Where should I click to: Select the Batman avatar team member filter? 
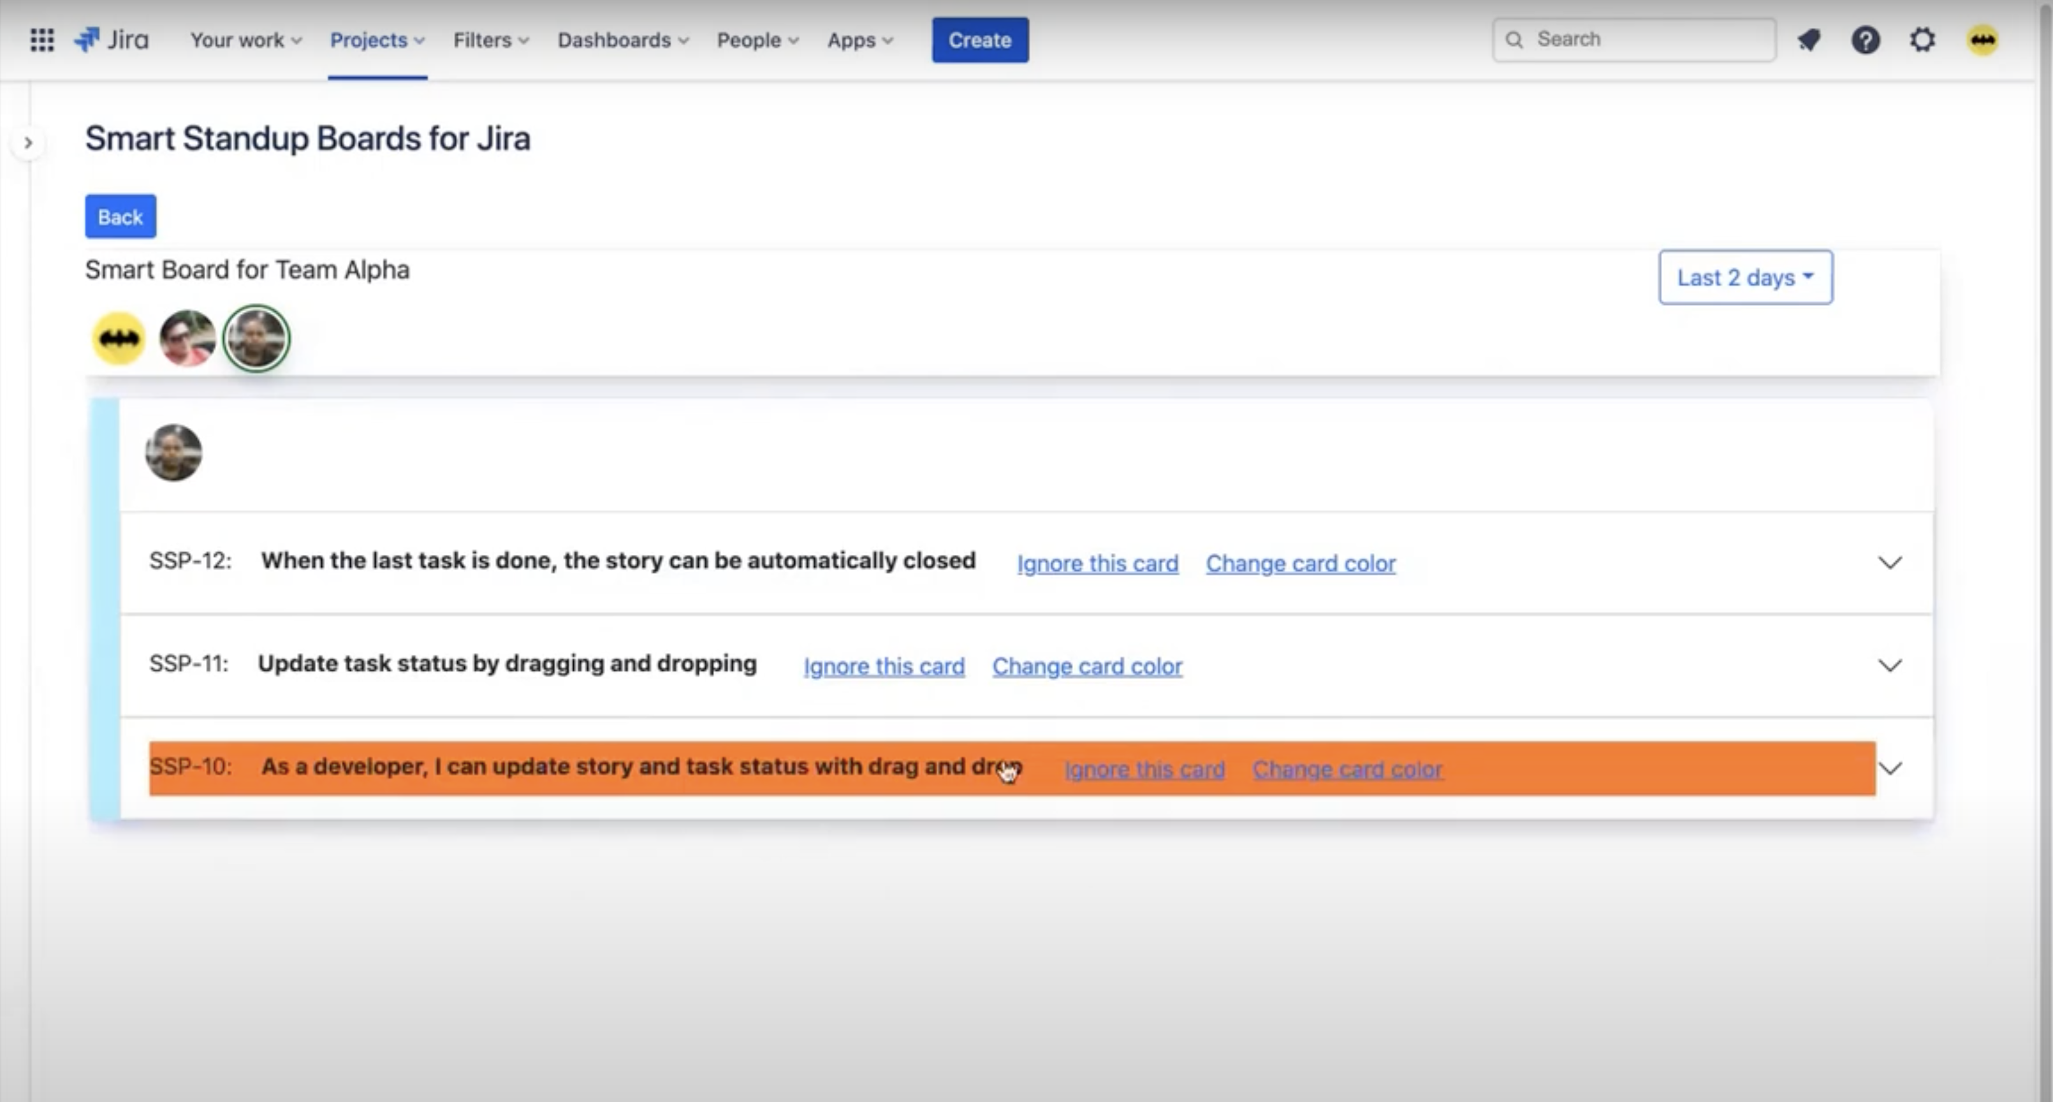119,338
